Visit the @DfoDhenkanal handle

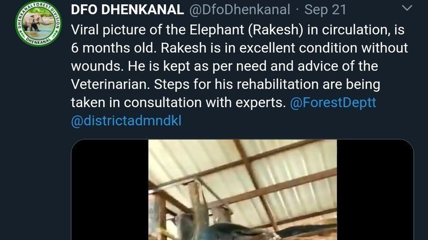click(x=240, y=10)
